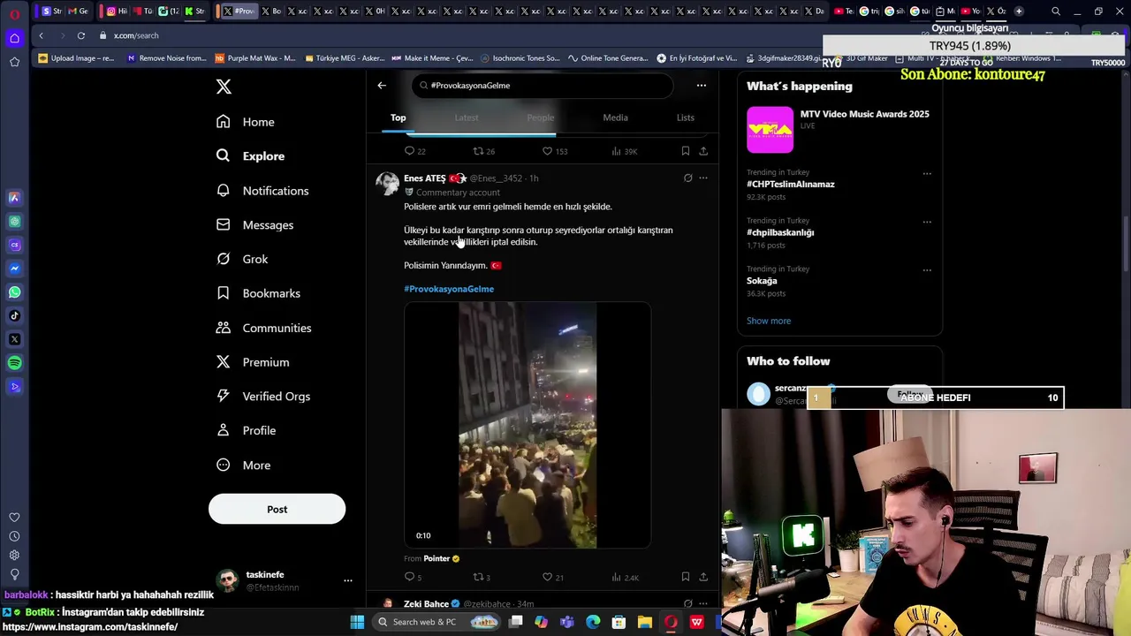Share the Enes ATEŞ post

(x=703, y=577)
